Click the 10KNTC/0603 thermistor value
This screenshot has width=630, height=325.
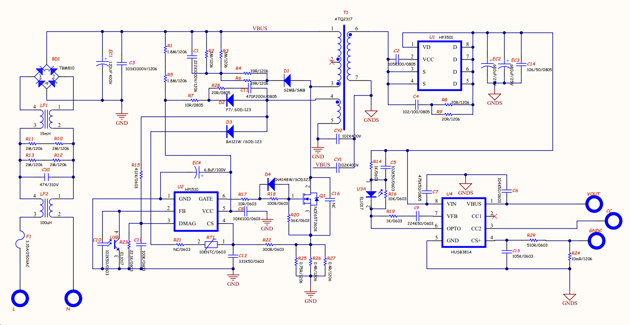click(x=212, y=252)
